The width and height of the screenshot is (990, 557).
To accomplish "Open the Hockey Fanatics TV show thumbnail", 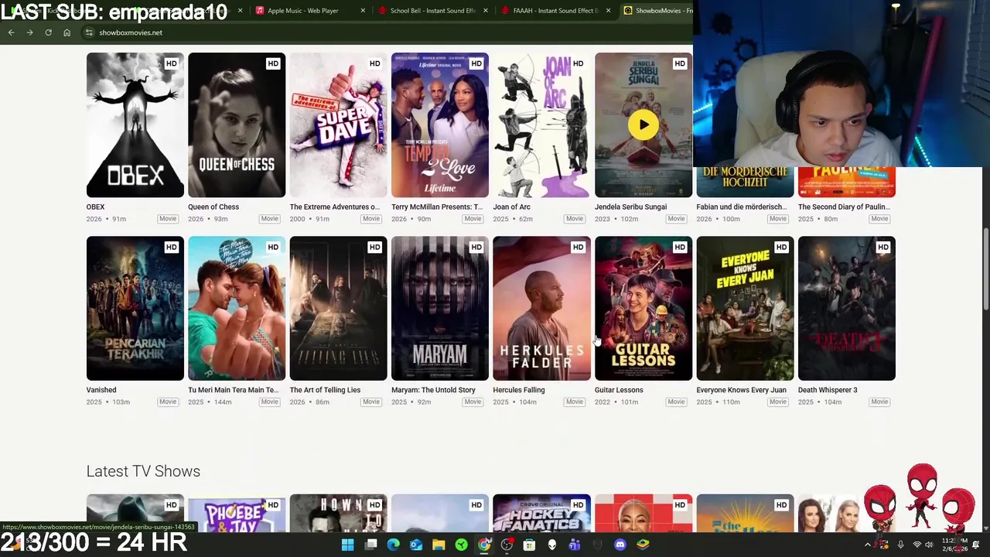I will (541, 513).
